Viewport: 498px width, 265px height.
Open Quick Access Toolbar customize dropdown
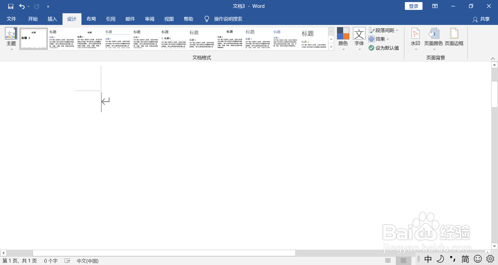tap(48, 6)
